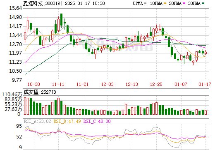Click the 10.50 price axis label

tap(15, 71)
